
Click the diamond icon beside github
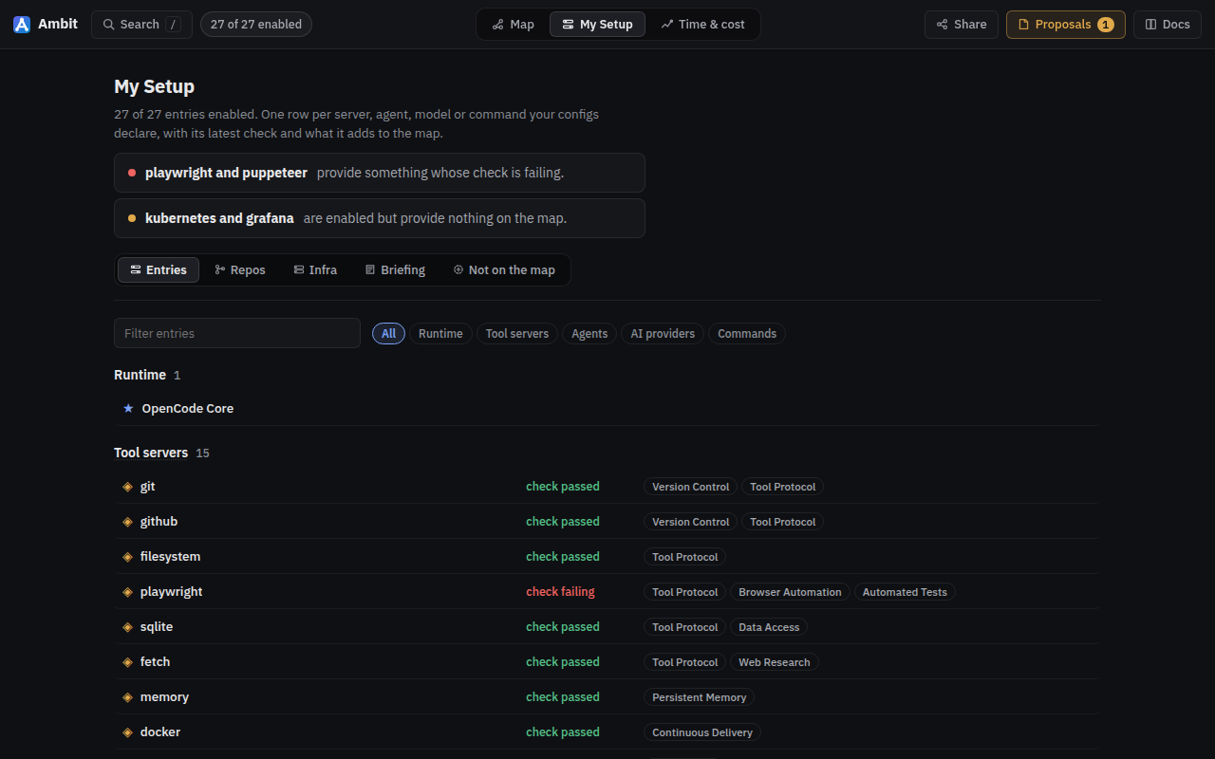click(128, 522)
